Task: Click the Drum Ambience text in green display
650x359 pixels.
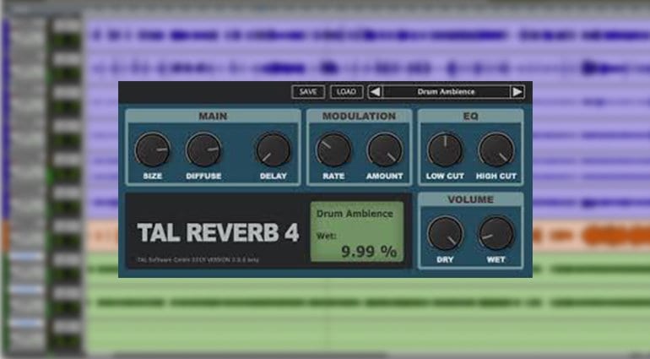Action: click(x=355, y=214)
